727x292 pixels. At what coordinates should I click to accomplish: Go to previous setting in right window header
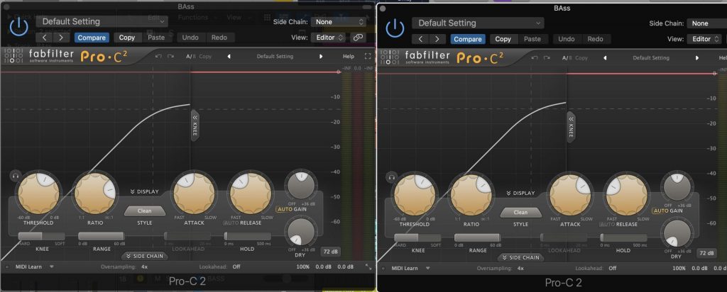tap(420, 39)
